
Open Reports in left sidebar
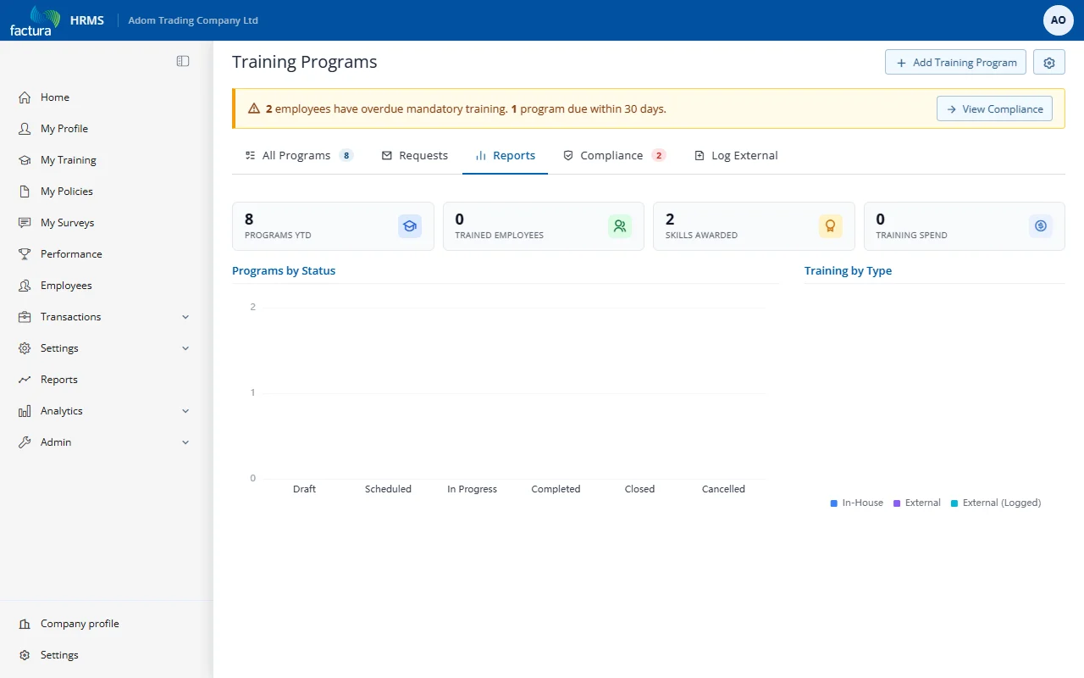(x=107, y=380)
